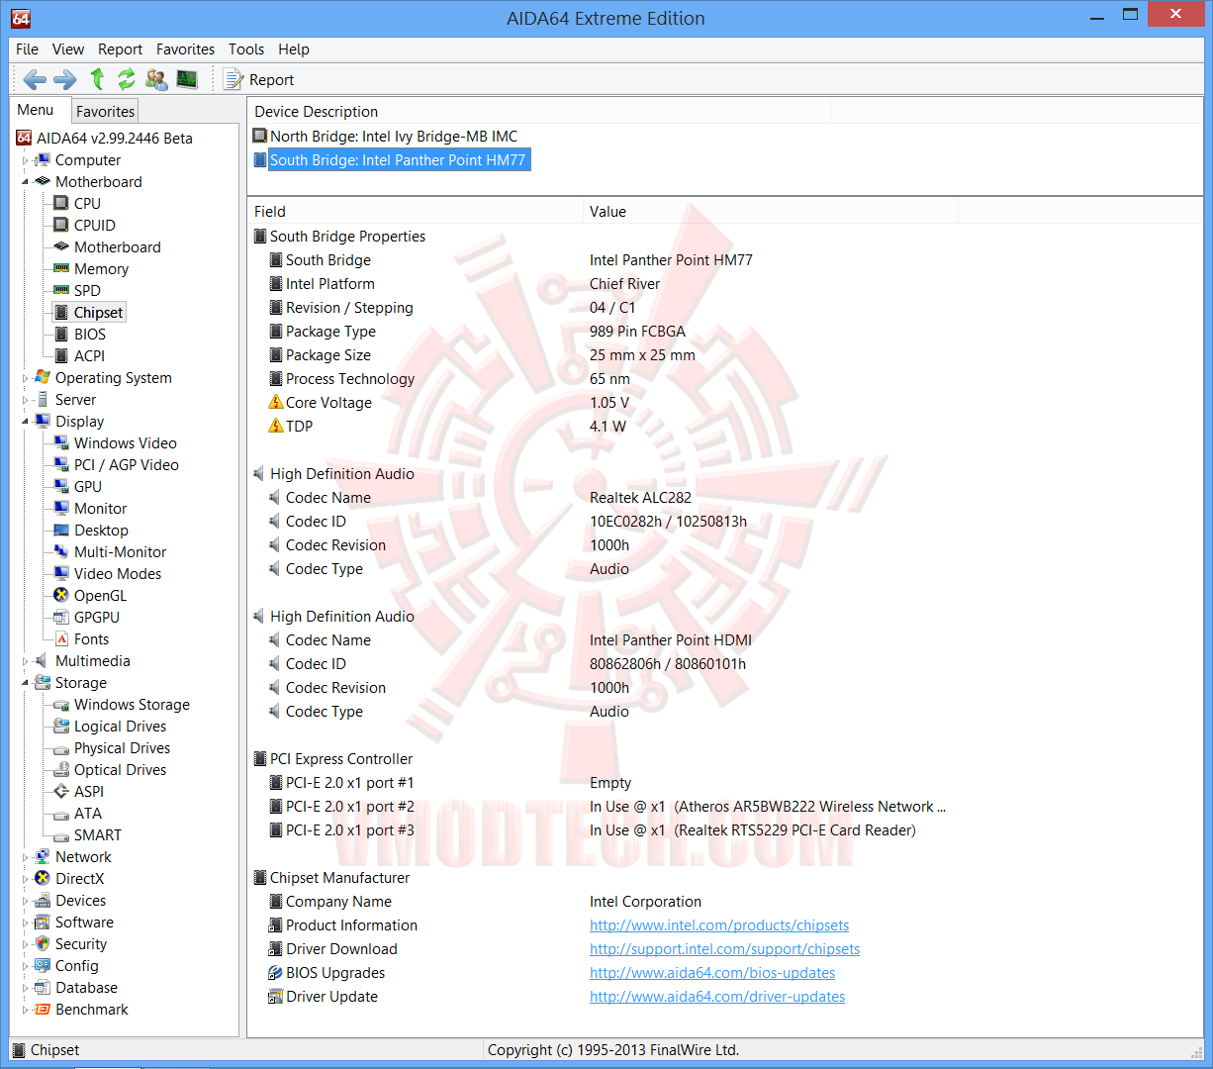Select the Process Technology row
The height and width of the screenshot is (1069, 1213).
[449, 378]
